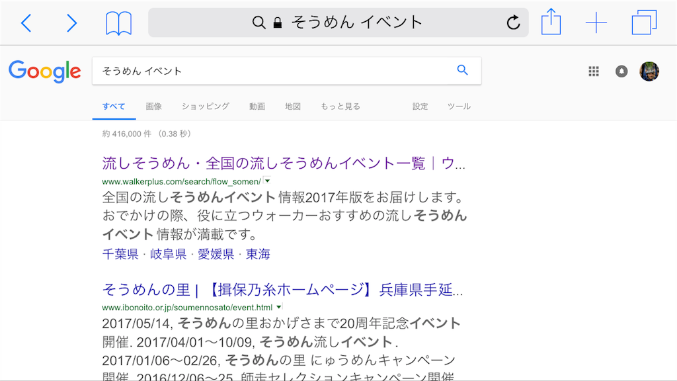Viewport: 677px width, 381px height.
Task: Open Google notifications bell
Action: tap(621, 71)
